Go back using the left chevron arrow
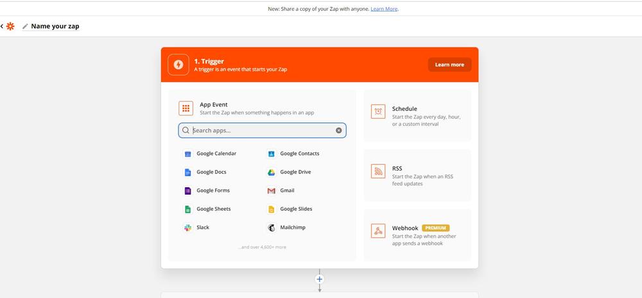Screen dimensions: 642x298 tap(2, 26)
